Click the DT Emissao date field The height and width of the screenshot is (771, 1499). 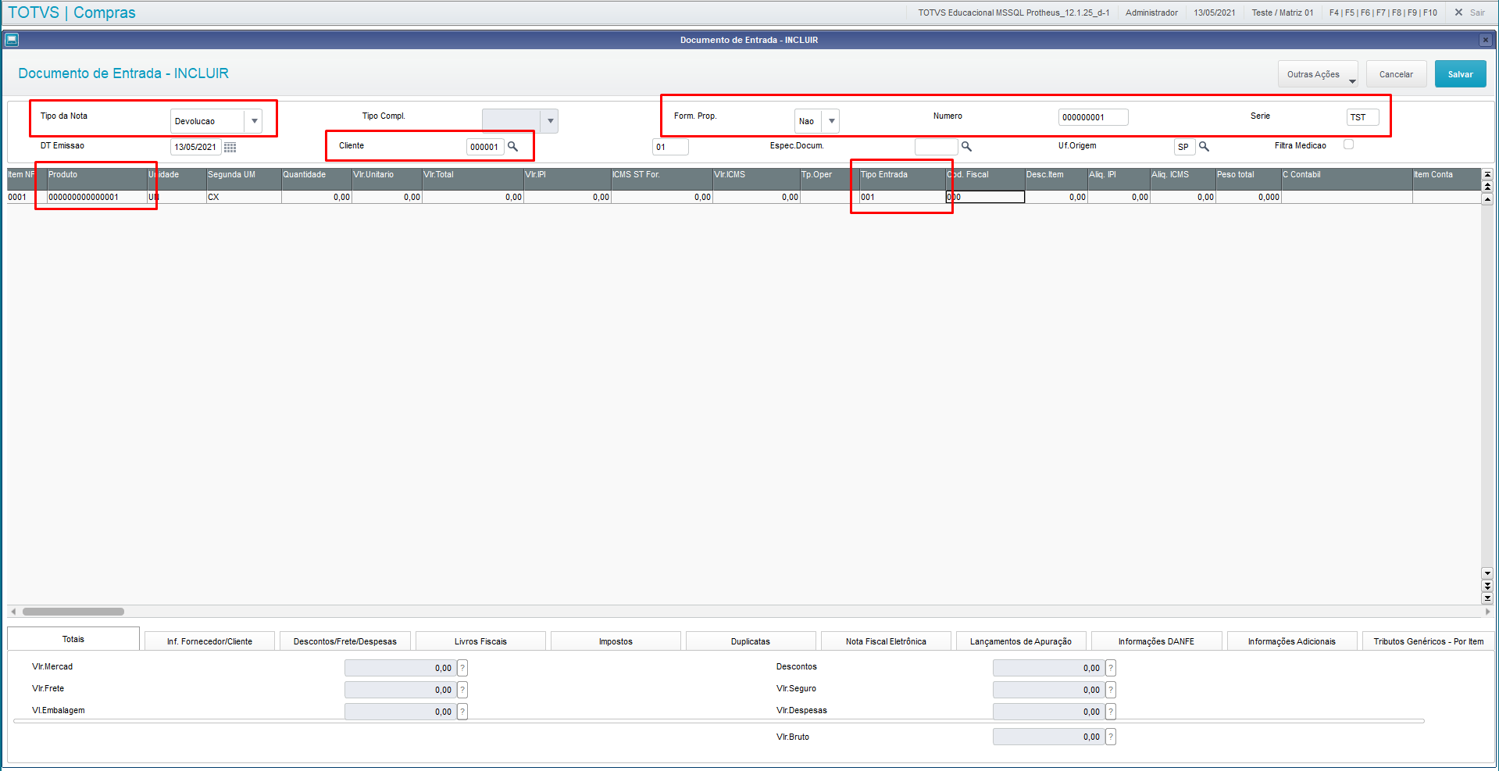tap(196, 147)
